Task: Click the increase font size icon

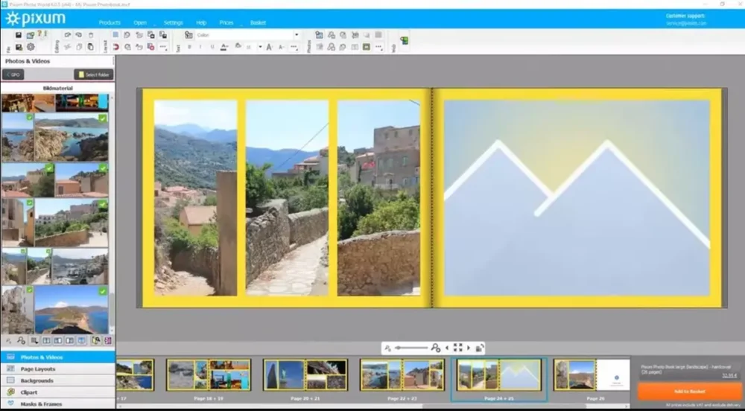Action: point(269,47)
